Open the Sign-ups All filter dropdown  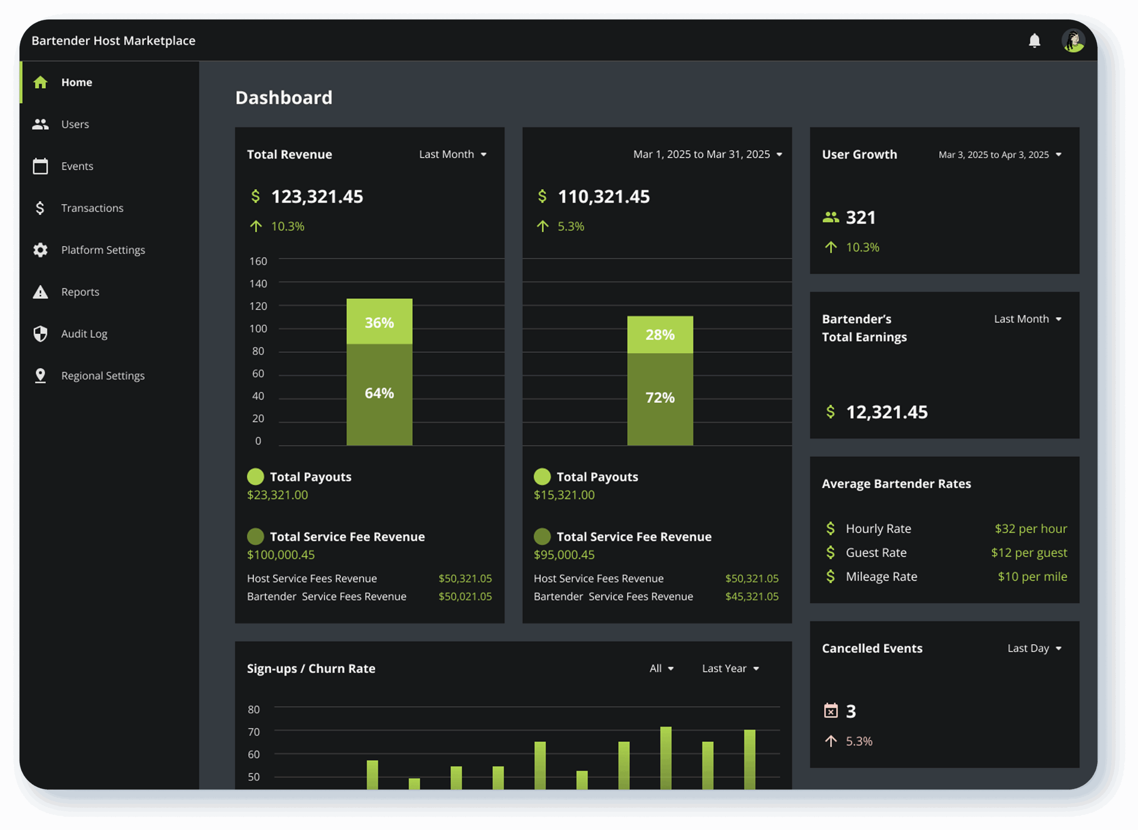tap(661, 668)
